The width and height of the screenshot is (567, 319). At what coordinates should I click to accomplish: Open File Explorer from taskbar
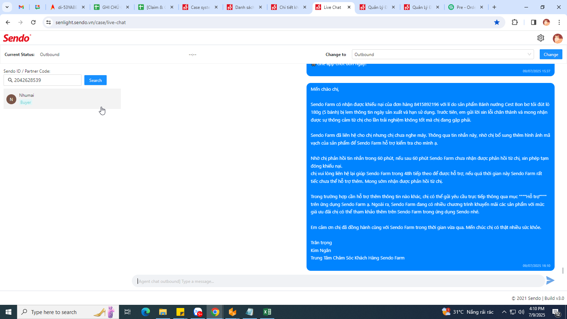coord(163,312)
